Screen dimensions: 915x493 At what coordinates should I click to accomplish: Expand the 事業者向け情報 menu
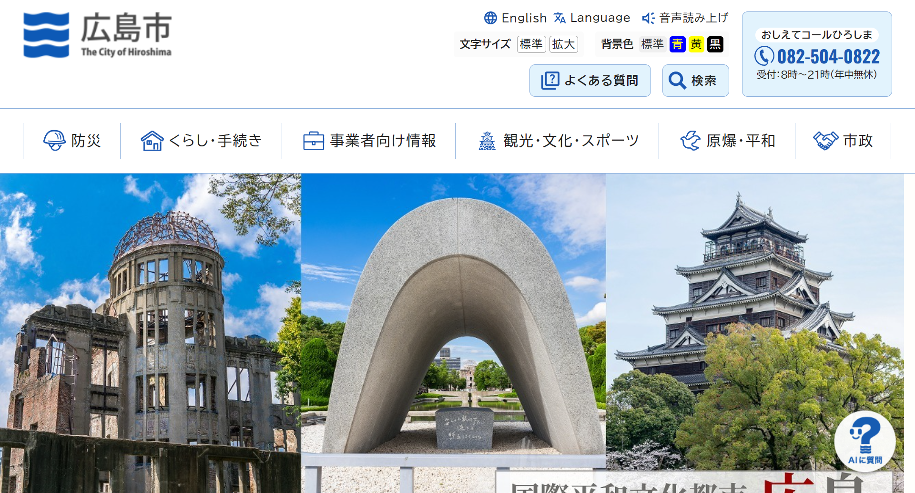pos(369,141)
